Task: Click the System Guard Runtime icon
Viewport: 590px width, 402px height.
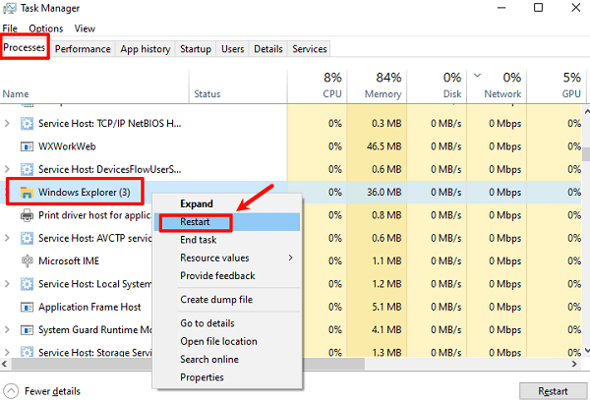Action: click(x=27, y=330)
